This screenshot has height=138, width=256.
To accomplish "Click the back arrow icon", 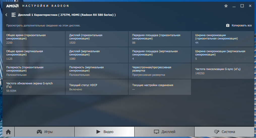I will point(6,15).
